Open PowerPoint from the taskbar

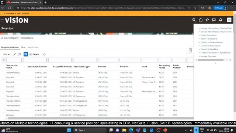[x=165, y=130]
